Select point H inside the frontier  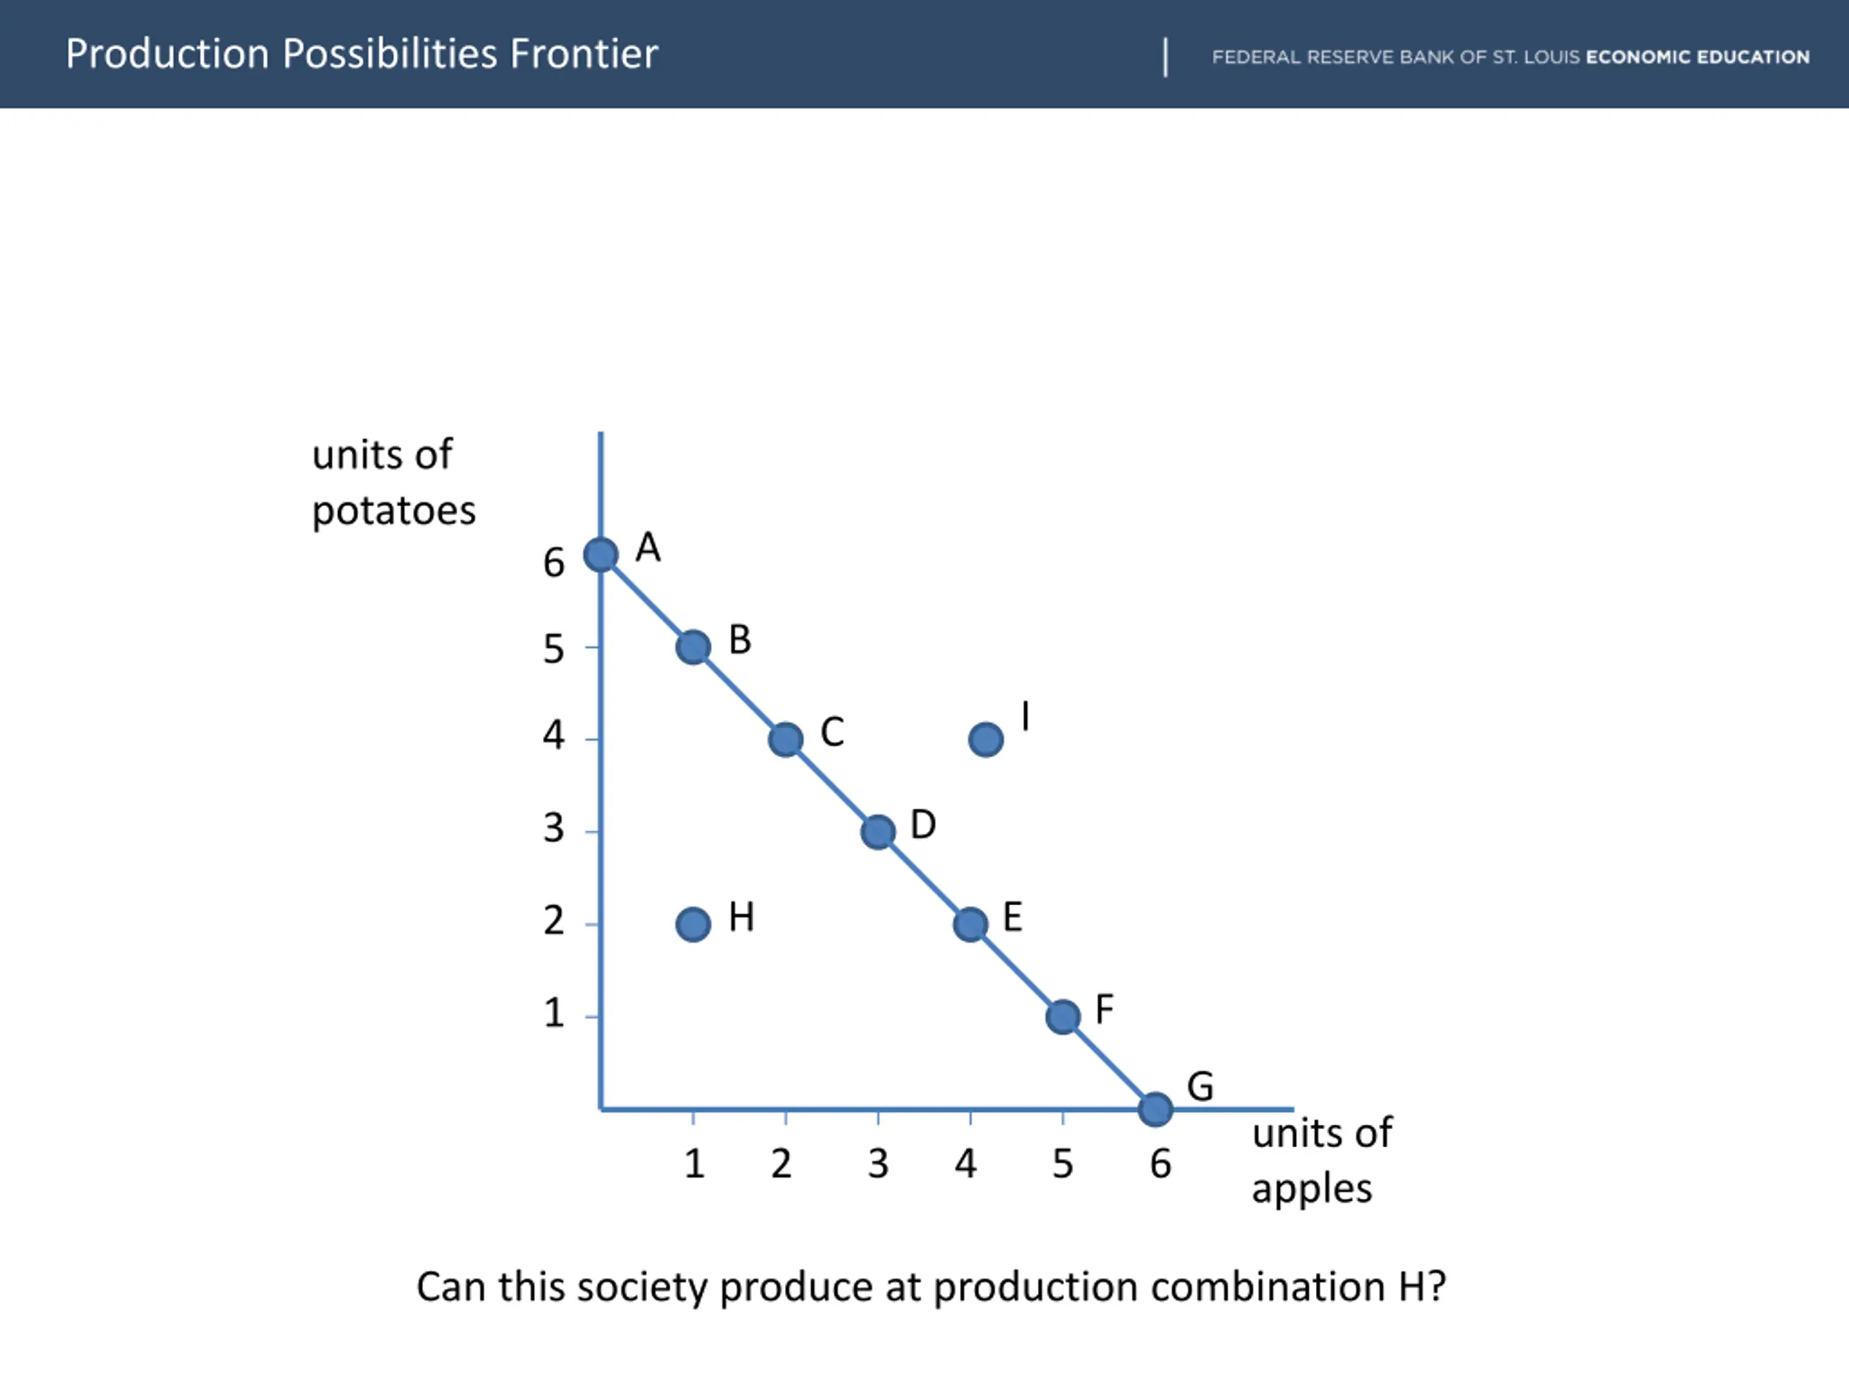pos(693,925)
